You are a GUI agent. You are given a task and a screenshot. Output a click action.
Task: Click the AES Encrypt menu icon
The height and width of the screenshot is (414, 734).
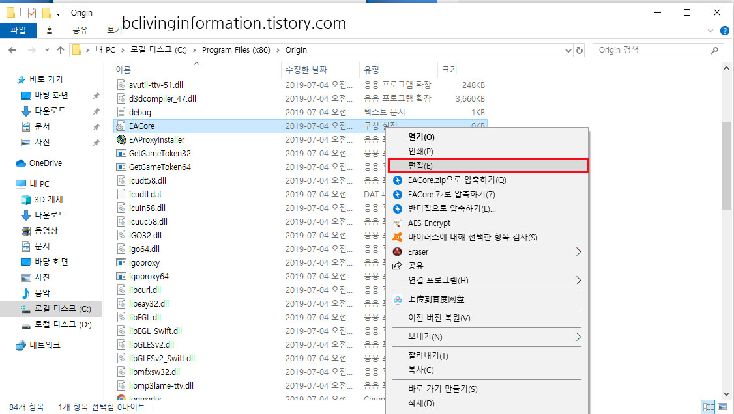398,223
